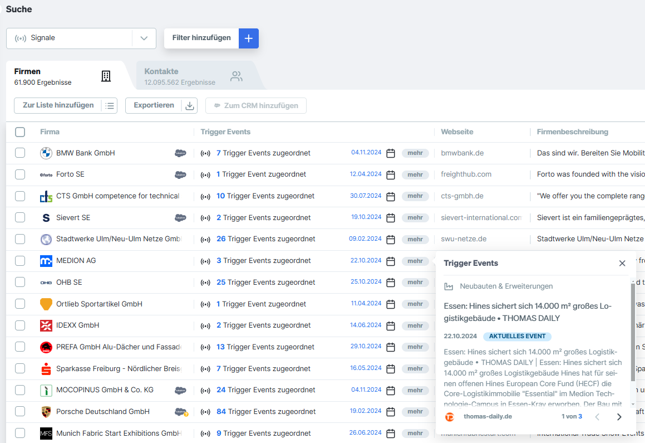Click signal icon in BMW Bank trigger cell
This screenshot has width=645, height=443.
pyautogui.click(x=205, y=153)
